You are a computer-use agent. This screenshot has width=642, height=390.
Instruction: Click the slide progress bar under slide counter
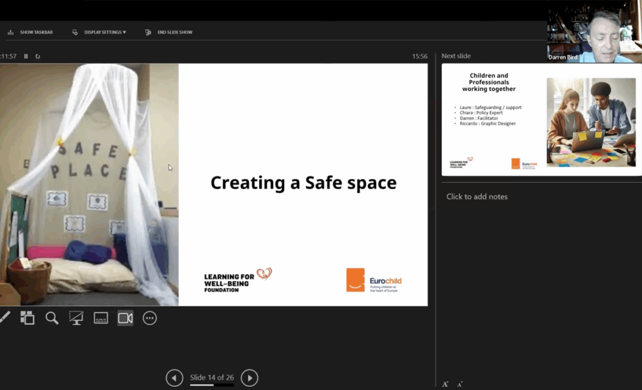click(212, 385)
